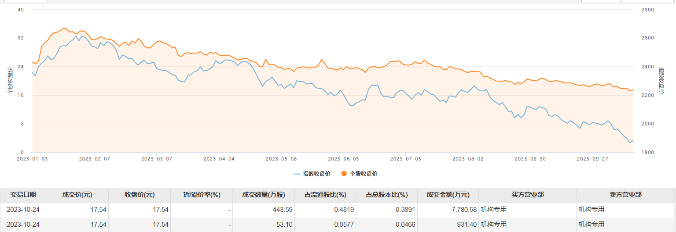The height and width of the screenshot is (232, 676).
Task: Click the blue line icon for 指数收盘价 legend
Action: coord(297,174)
